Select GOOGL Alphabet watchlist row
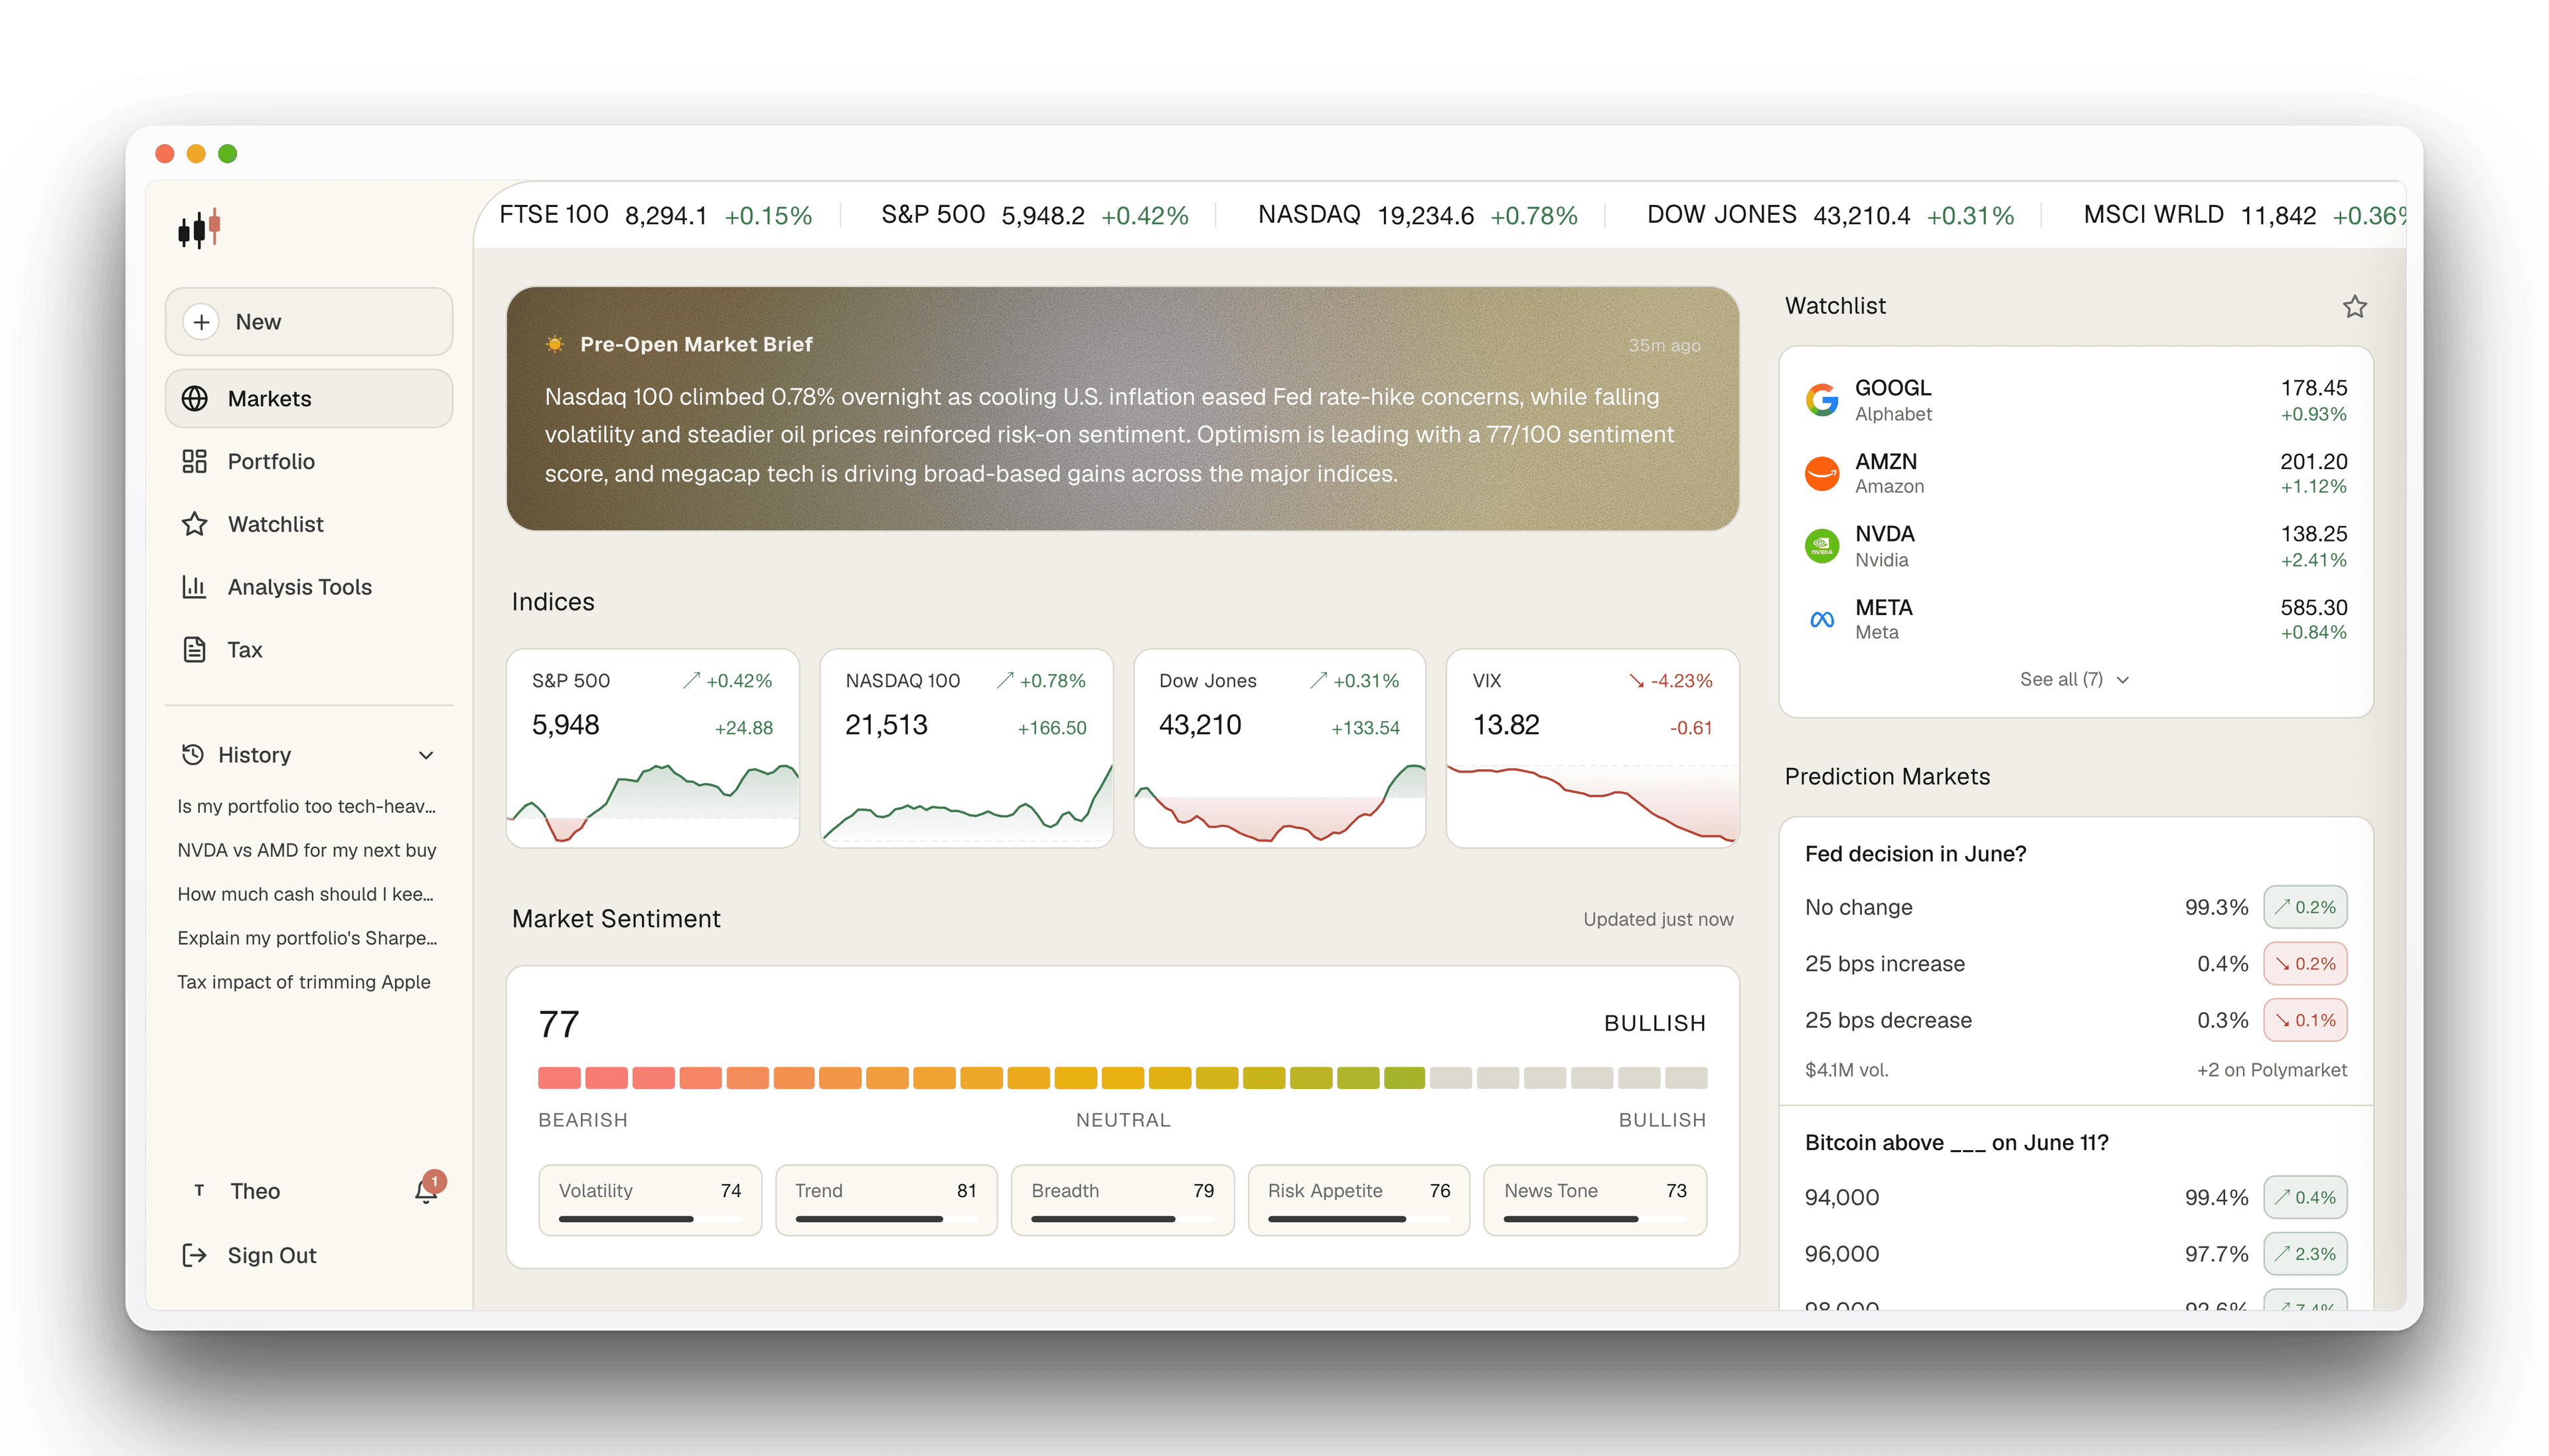The height and width of the screenshot is (1456, 2549). [x=2075, y=400]
